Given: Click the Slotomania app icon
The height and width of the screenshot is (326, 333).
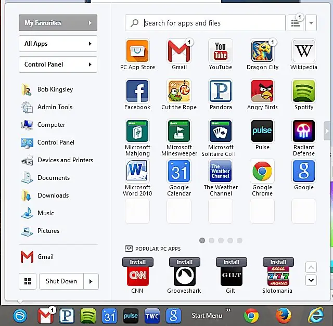Looking at the screenshot, I should click(x=278, y=276).
